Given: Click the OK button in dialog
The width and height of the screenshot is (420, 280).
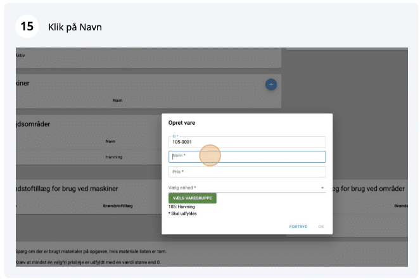Looking at the screenshot, I should (x=321, y=226).
